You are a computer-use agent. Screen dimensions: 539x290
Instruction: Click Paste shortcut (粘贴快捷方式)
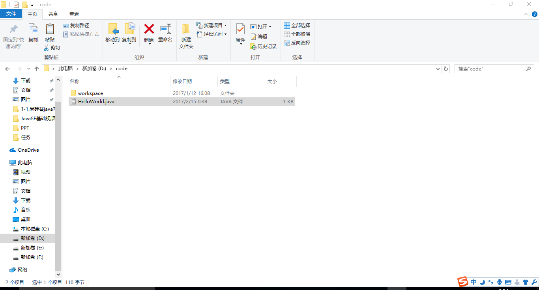[81, 34]
